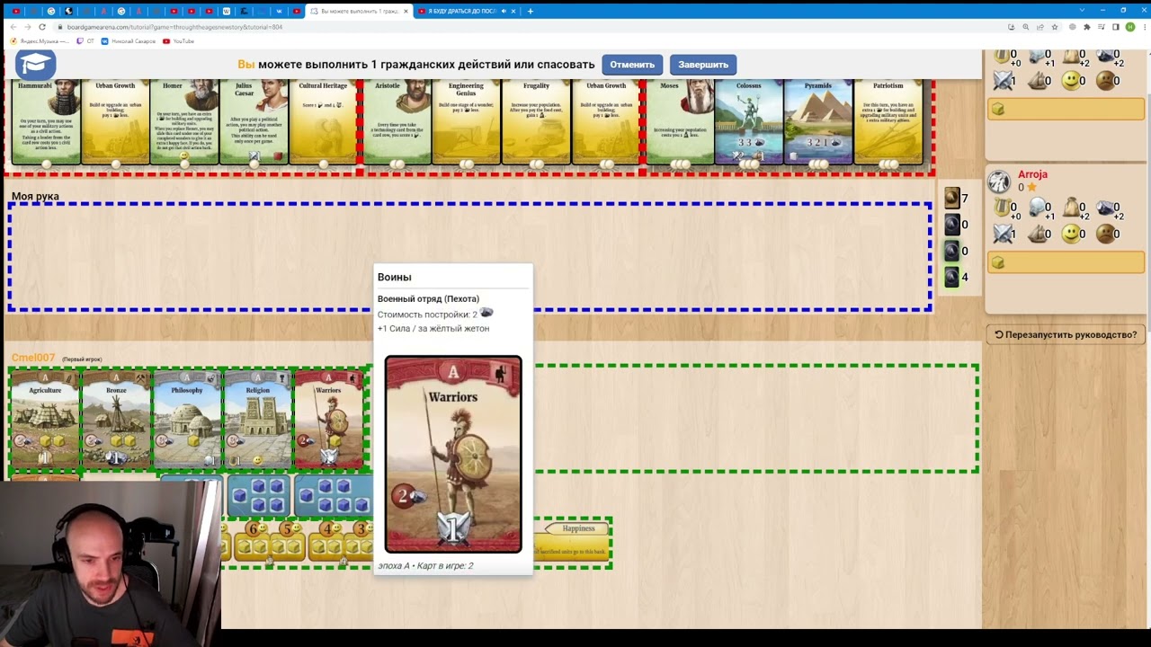Open the BoardGameArena tutorial logo icon

[x=35, y=64]
